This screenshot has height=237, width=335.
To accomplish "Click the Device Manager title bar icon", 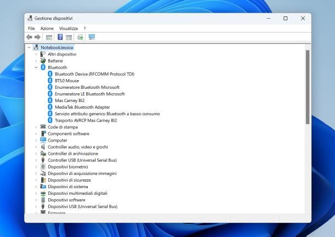I will click(x=30, y=18).
